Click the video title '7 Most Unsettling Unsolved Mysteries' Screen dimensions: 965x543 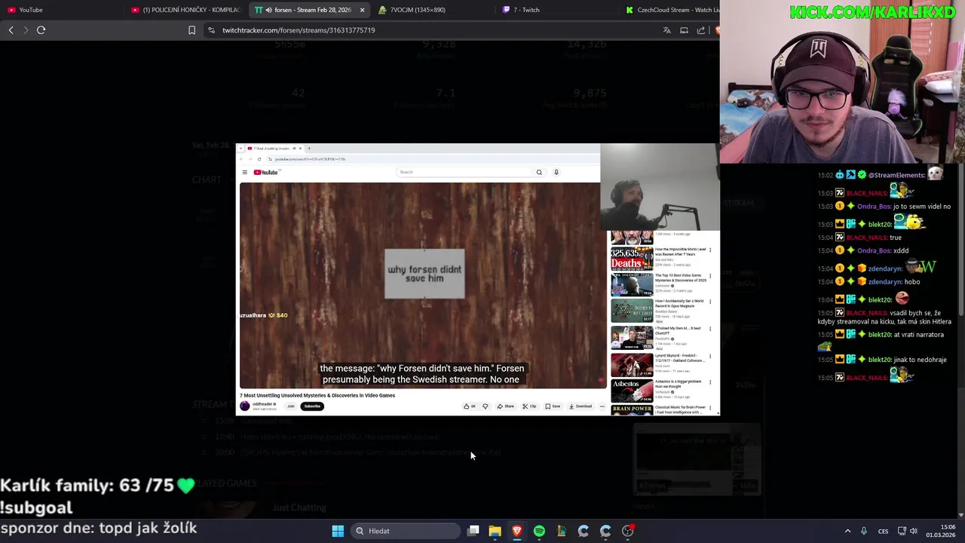(x=317, y=395)
